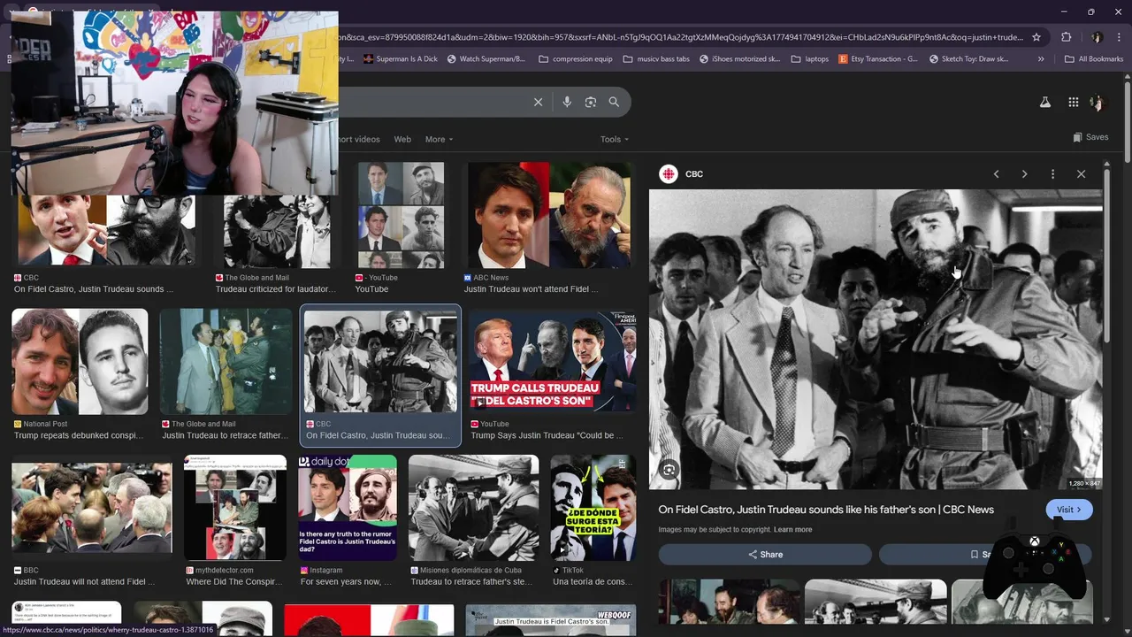Screen dimensions: 1132x637
Task: Open Chrome three-dot menu
Action: 1119,37
